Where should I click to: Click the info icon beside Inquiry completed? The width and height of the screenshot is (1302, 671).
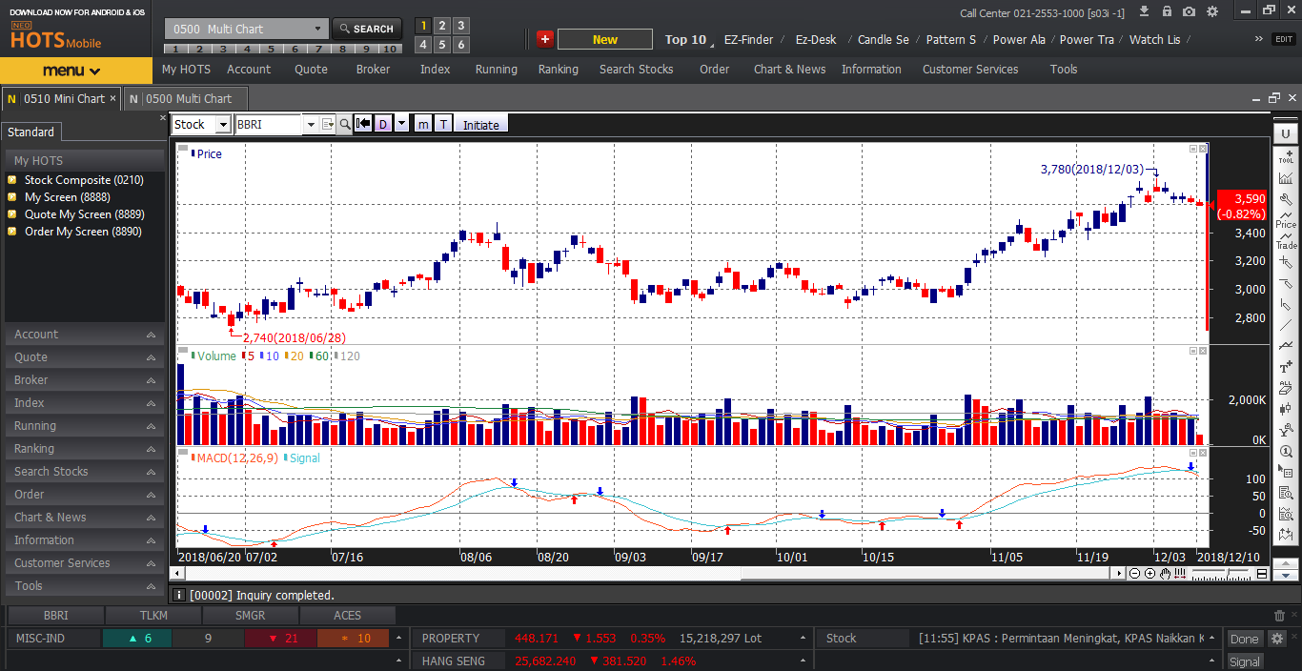(x=179, y=595)
